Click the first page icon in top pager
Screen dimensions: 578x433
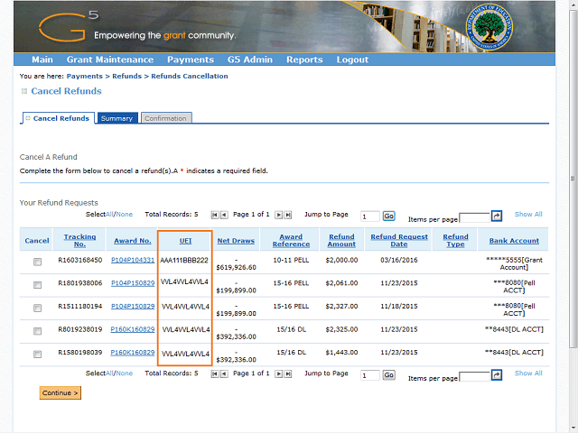click(x=215, y=215)
